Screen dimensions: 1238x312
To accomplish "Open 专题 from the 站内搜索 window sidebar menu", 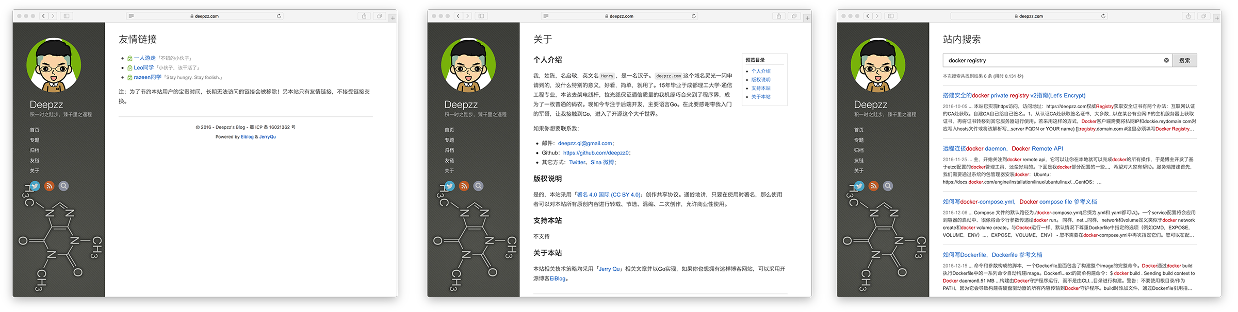I will coord(859,140).
